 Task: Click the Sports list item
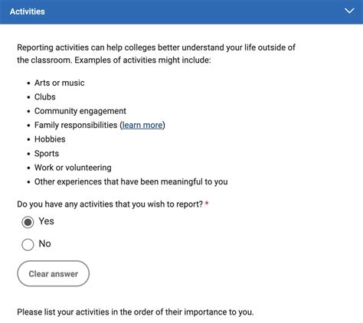pyautogui.click(x=47, y=154)
